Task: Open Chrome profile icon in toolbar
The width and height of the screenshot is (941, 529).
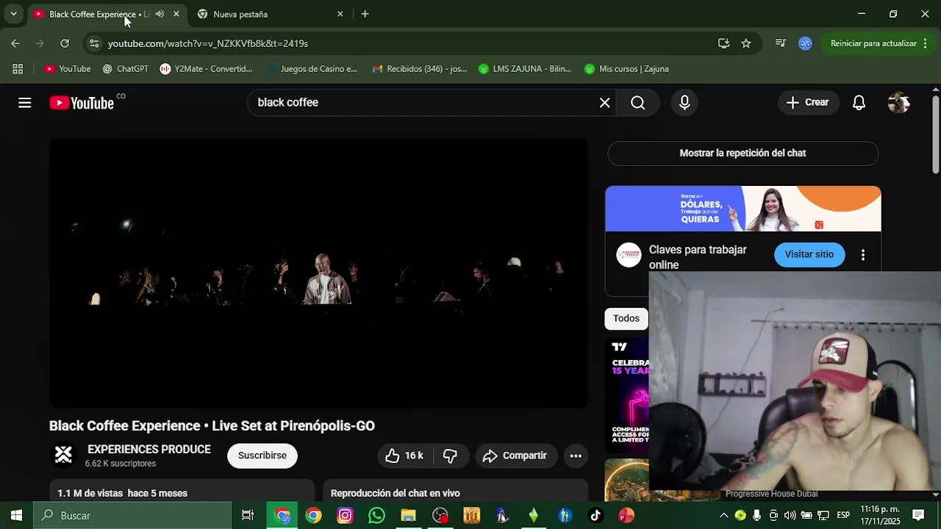Action: [805, 43]
